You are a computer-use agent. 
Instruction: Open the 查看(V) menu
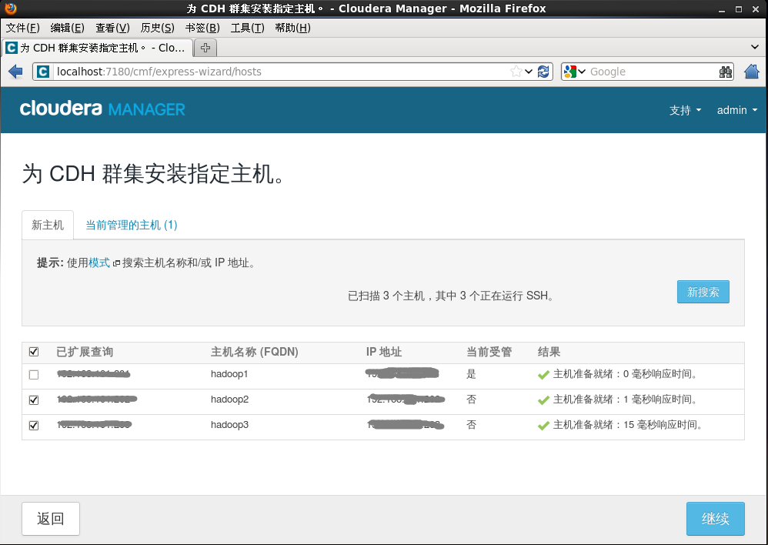click(112, 28)
